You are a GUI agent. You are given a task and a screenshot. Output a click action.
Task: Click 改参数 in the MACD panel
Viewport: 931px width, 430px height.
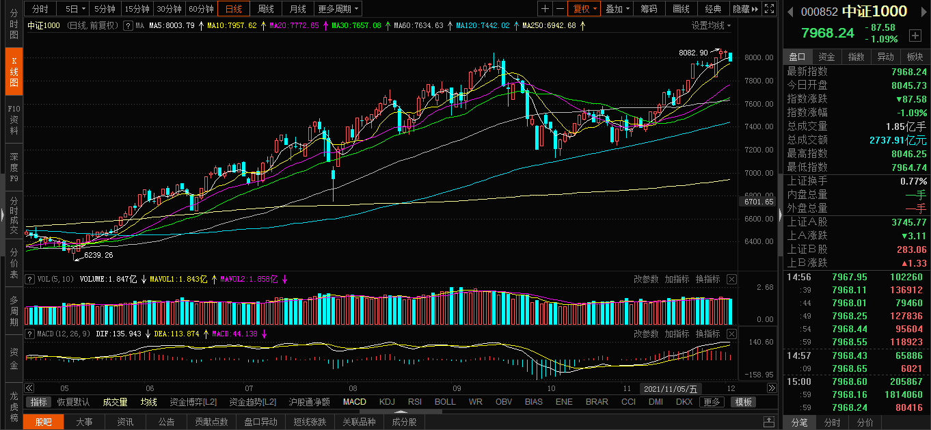point(645,334)
